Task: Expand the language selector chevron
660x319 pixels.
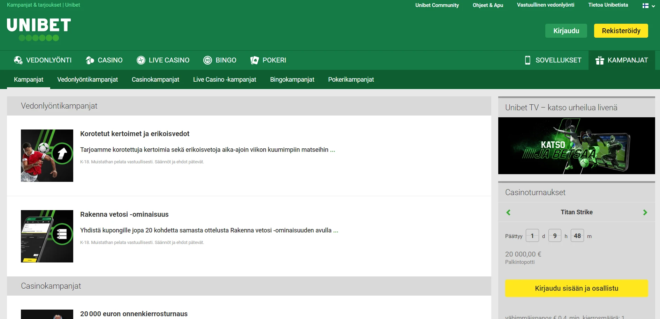Action: tap(653, 6)
